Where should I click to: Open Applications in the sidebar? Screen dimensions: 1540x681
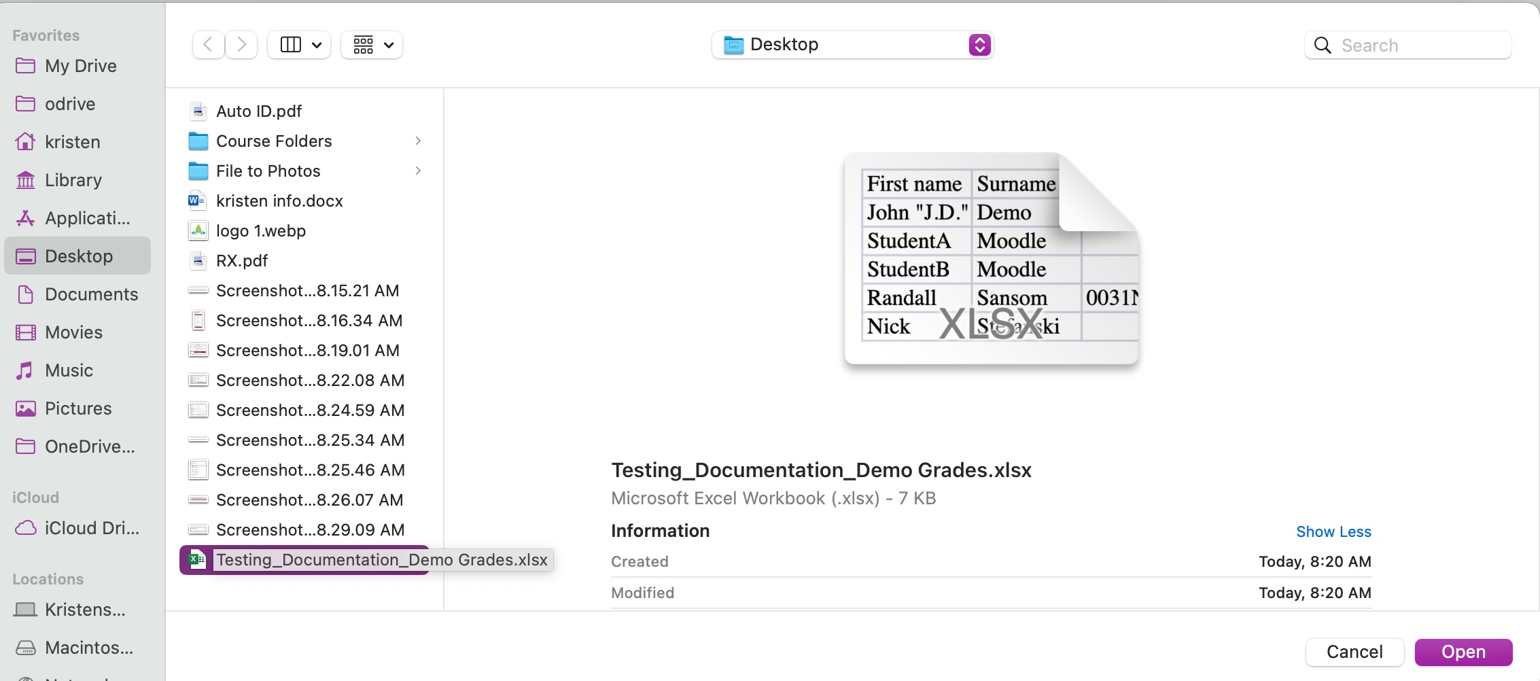coord(87,218)
